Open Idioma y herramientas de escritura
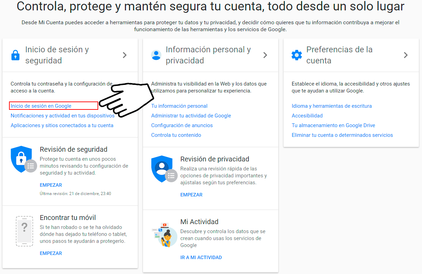The image size is (422, 274). pos(332,106)
